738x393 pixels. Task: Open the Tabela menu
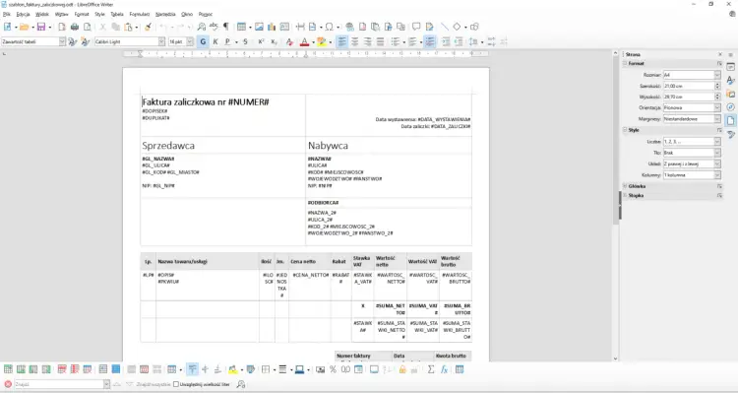pos(117,14)
